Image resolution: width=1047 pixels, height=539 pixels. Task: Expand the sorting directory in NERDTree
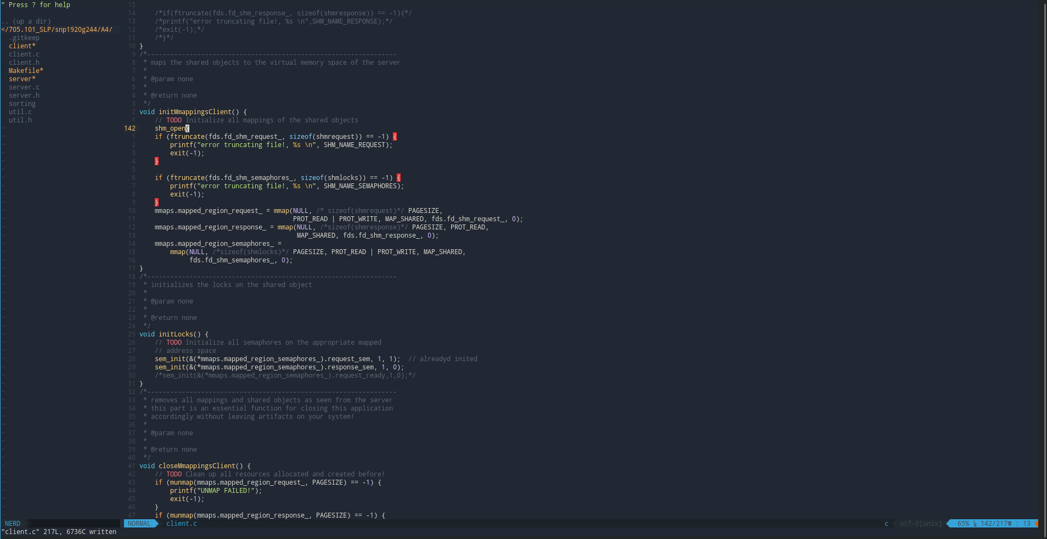pos(22,103)
